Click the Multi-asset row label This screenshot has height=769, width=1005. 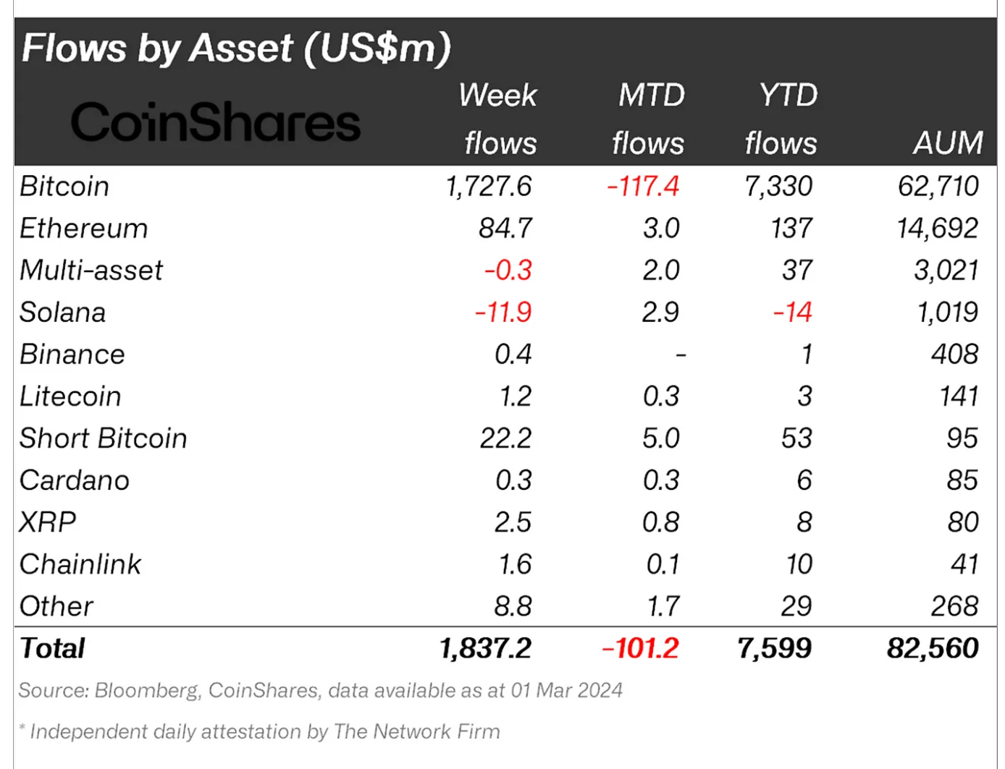(91, 271)
